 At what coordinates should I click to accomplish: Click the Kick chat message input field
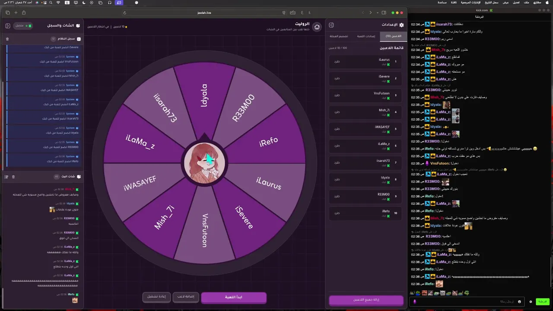pyautogui.click(x=467, y=301)
